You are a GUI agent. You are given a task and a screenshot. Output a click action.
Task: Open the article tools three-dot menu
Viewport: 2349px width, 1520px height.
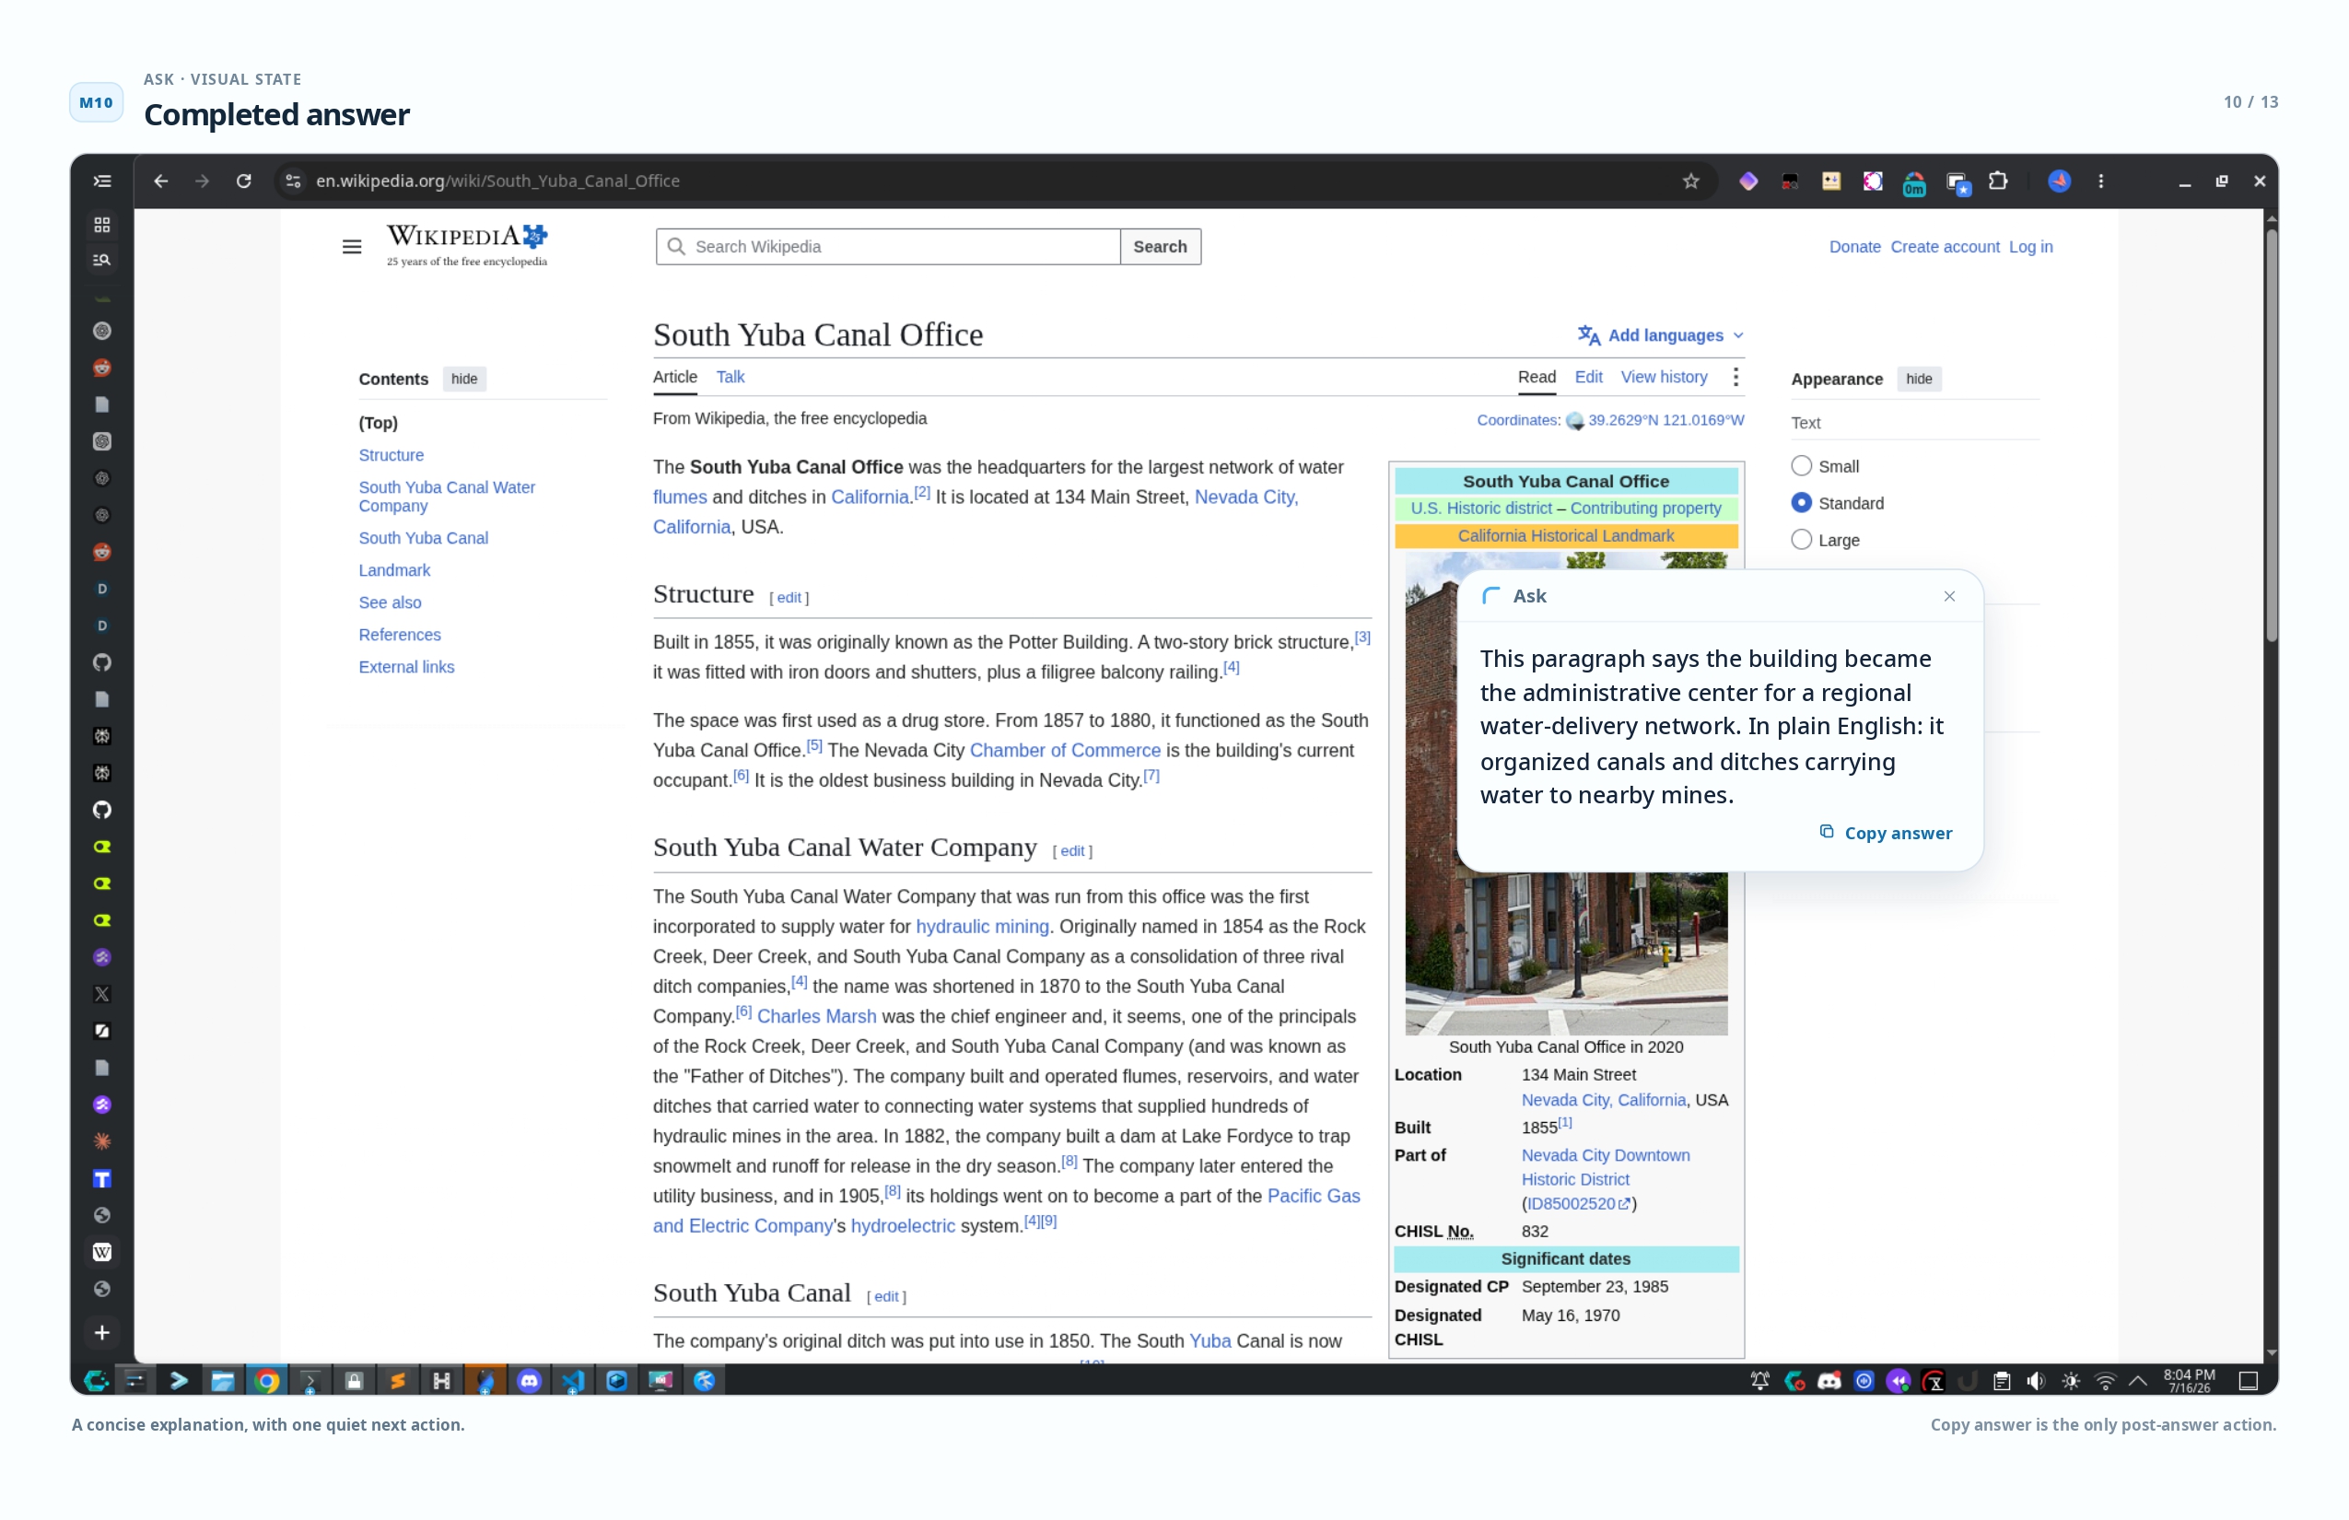tap(1735, 377)
